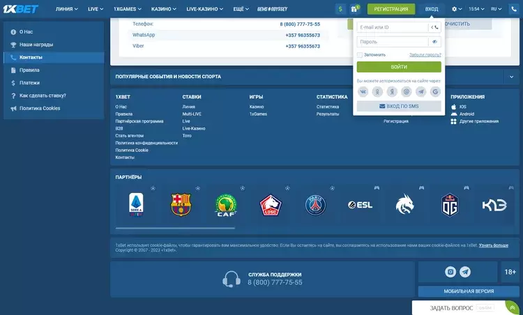Switch login field to phone number
Screen dimensions: 523x315
click(x=434, y=27)
